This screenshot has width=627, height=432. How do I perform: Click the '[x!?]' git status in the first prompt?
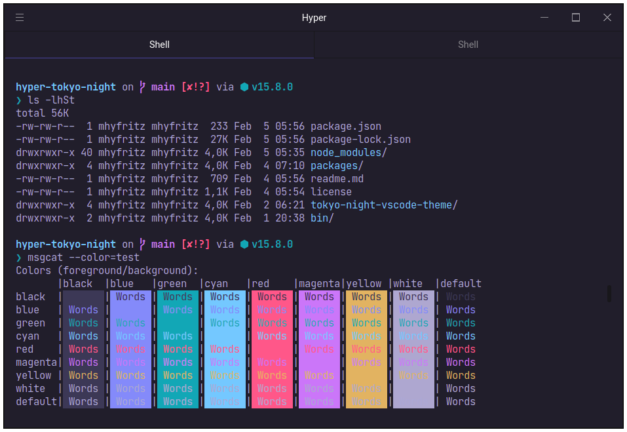tap(195, 87)
